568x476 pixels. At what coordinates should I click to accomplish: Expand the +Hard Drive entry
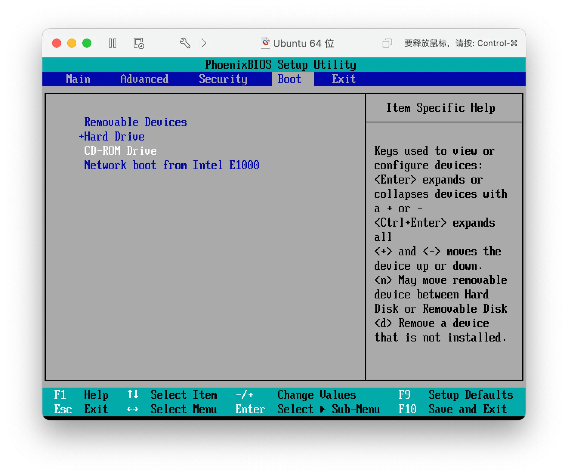(112, 136)
